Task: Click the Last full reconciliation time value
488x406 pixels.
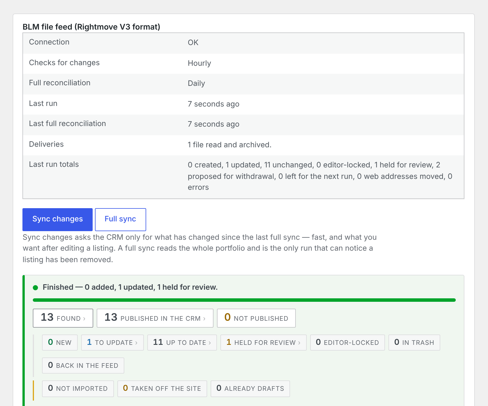Action: [213, 124]
